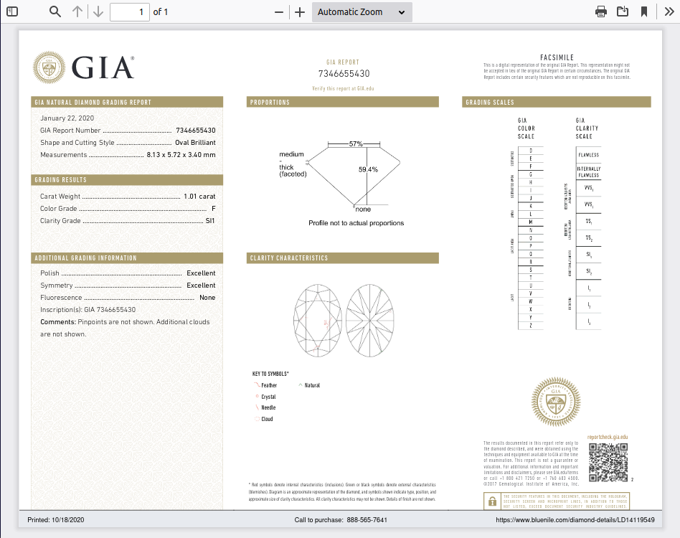Click the GIA logo at top left
Viewport: 680px width, 538px height.
pyautogui.click(x=84, y=68)
